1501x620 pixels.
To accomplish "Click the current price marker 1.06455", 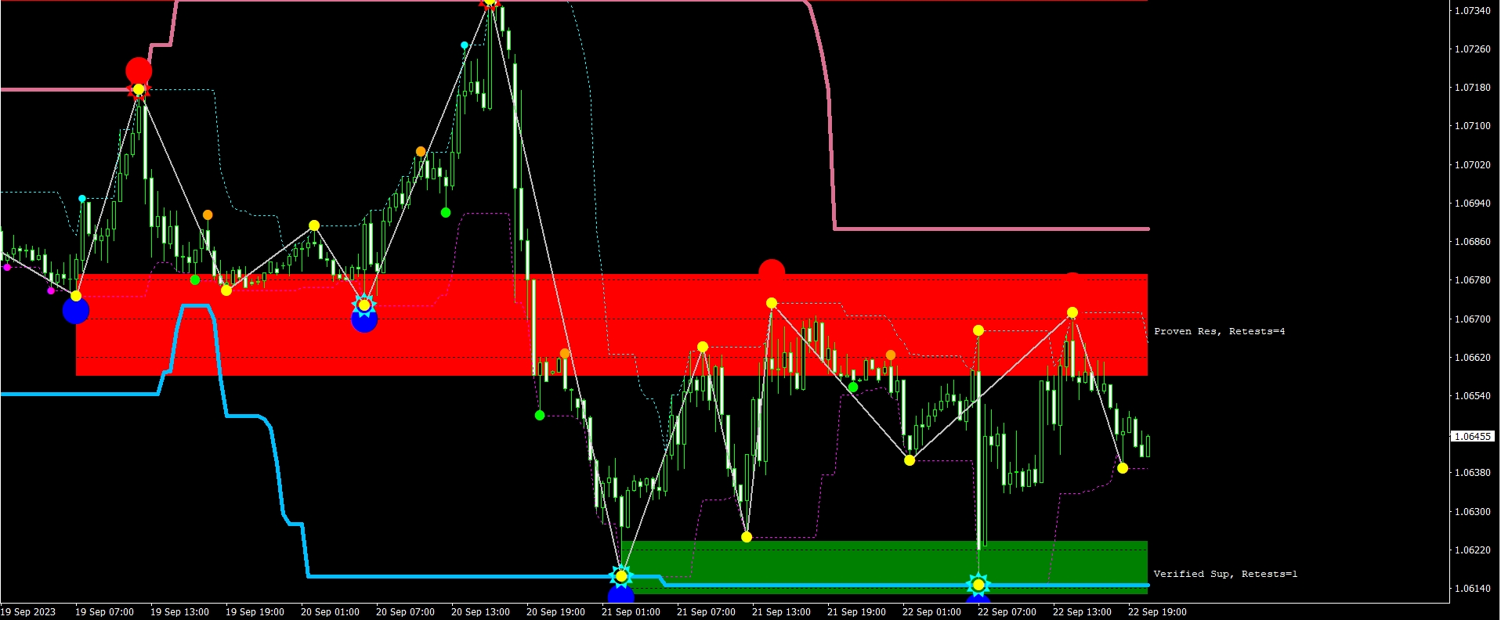I will [x=1473, y=436].
